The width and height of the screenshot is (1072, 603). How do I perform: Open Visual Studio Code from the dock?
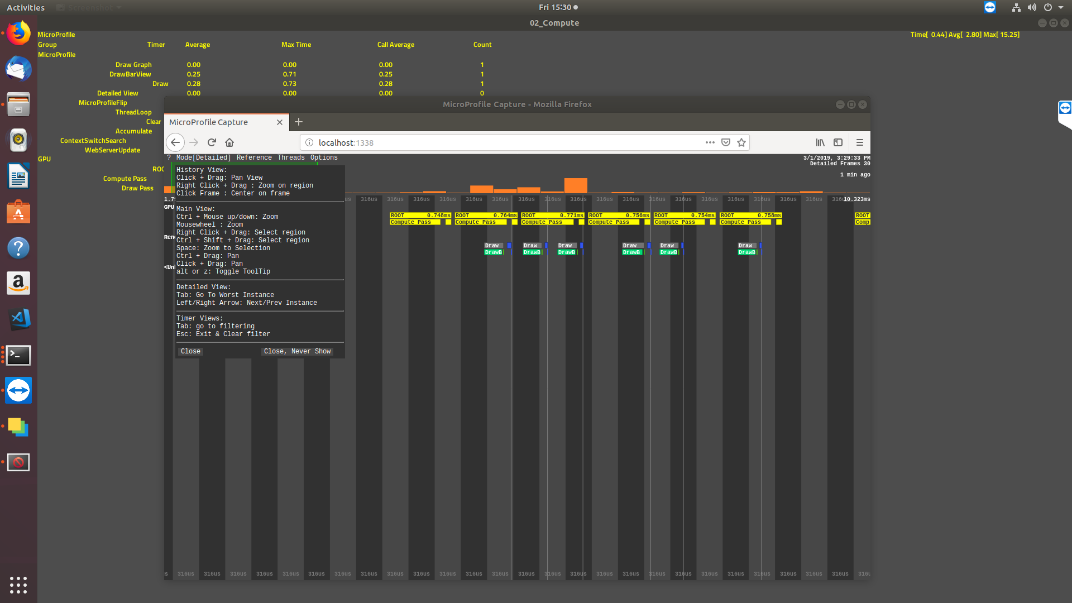pos(18,319)
